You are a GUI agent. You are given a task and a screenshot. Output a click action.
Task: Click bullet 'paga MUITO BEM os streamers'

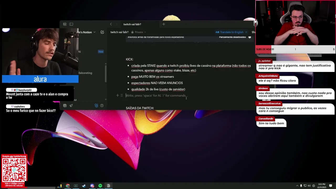[x=153, y=77]
